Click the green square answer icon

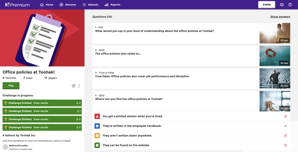tap(97, 145)
